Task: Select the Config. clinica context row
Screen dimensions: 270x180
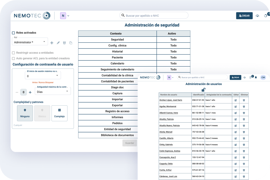Action: click(x=134, y=46)
